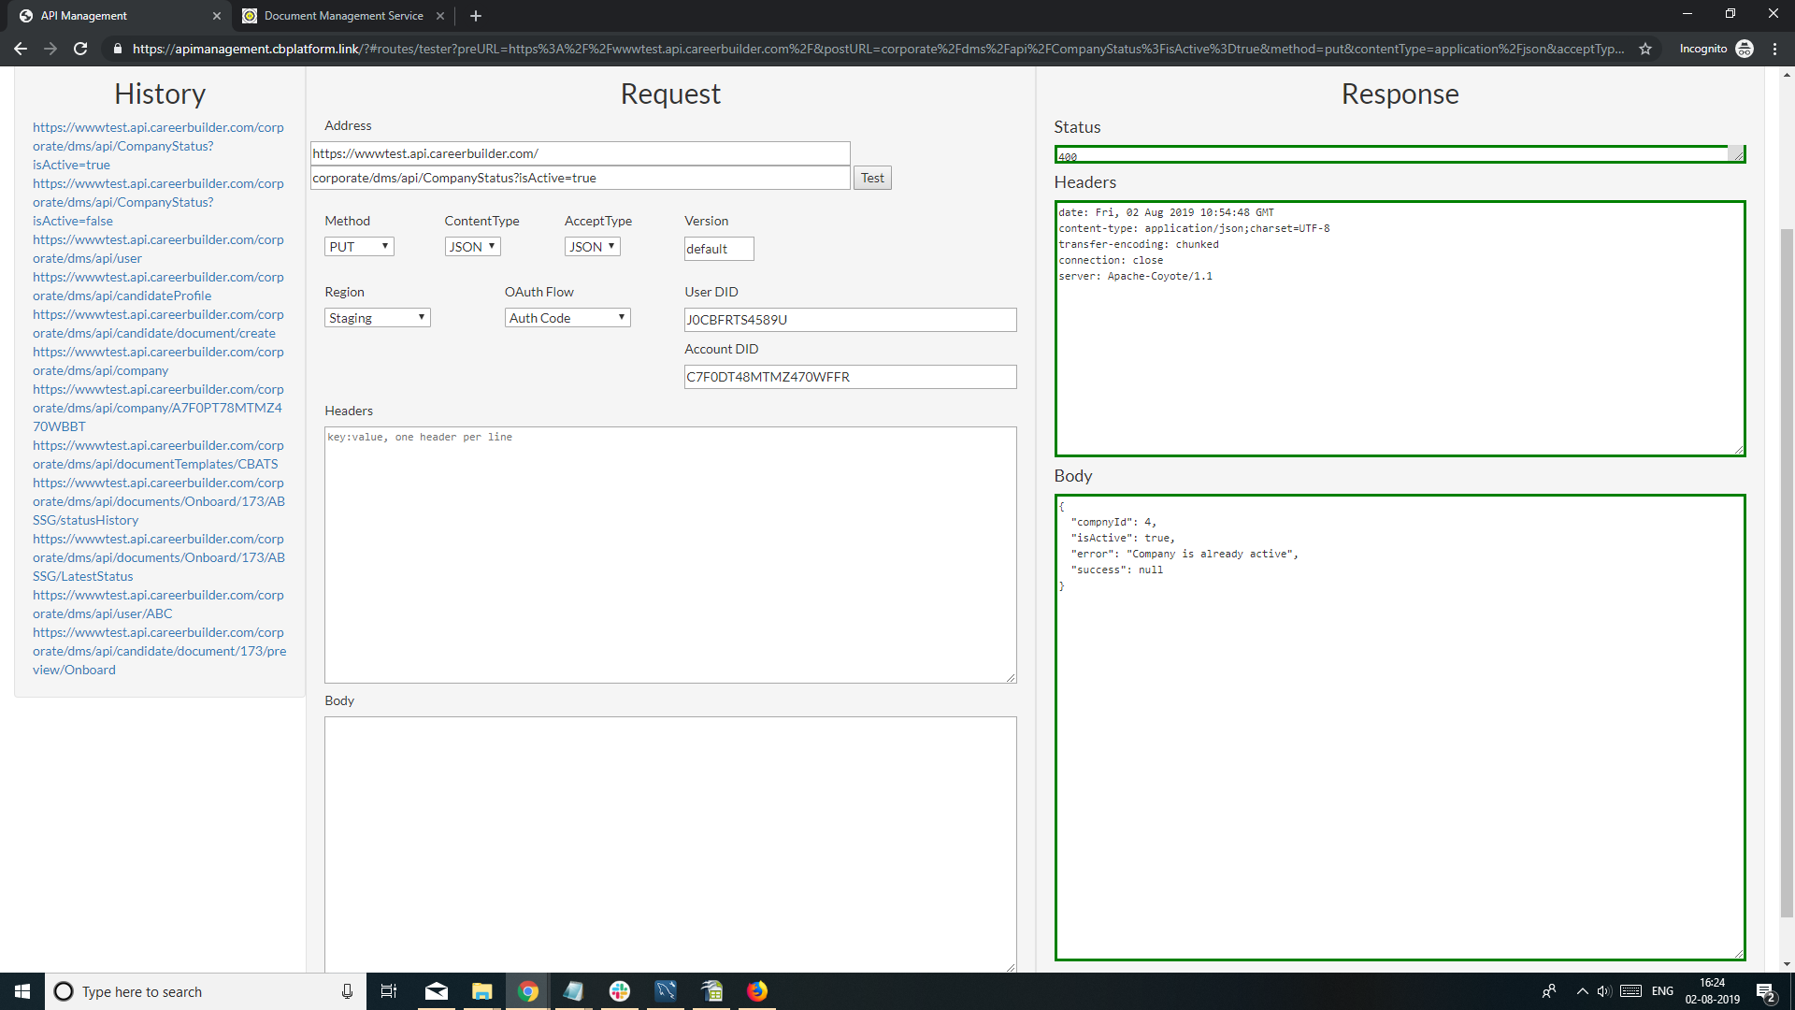This screenshot has height=1010, width=1795.
Task: Open history link Onboard/173/ABSSG/LatestStatus
Action: pyautogui.click(x=159, y=557)
